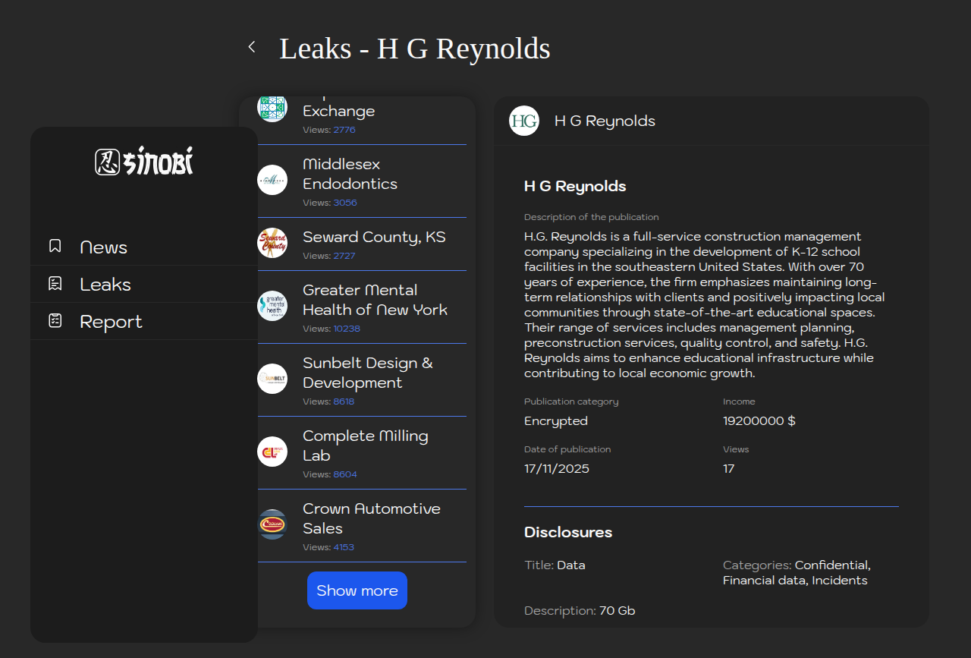Click the Sinobi logo in the sidebar
The width and height of the screenshot is (971, 658).
[x=144, y=162]
